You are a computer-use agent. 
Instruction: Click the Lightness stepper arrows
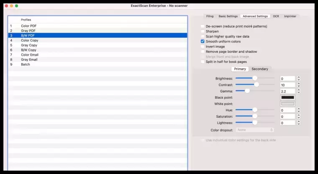point(298,123)
